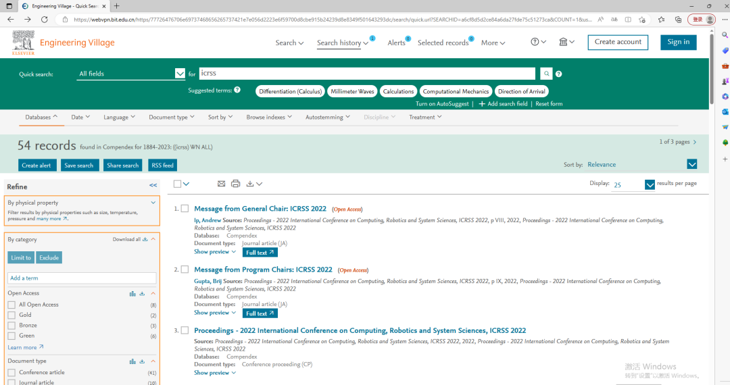Go back in browser history
The height and width of the screenshot is (385, 730).
click(x=11, y=20)
